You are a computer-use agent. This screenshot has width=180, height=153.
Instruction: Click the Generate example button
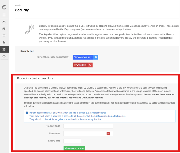click(74, 148)
